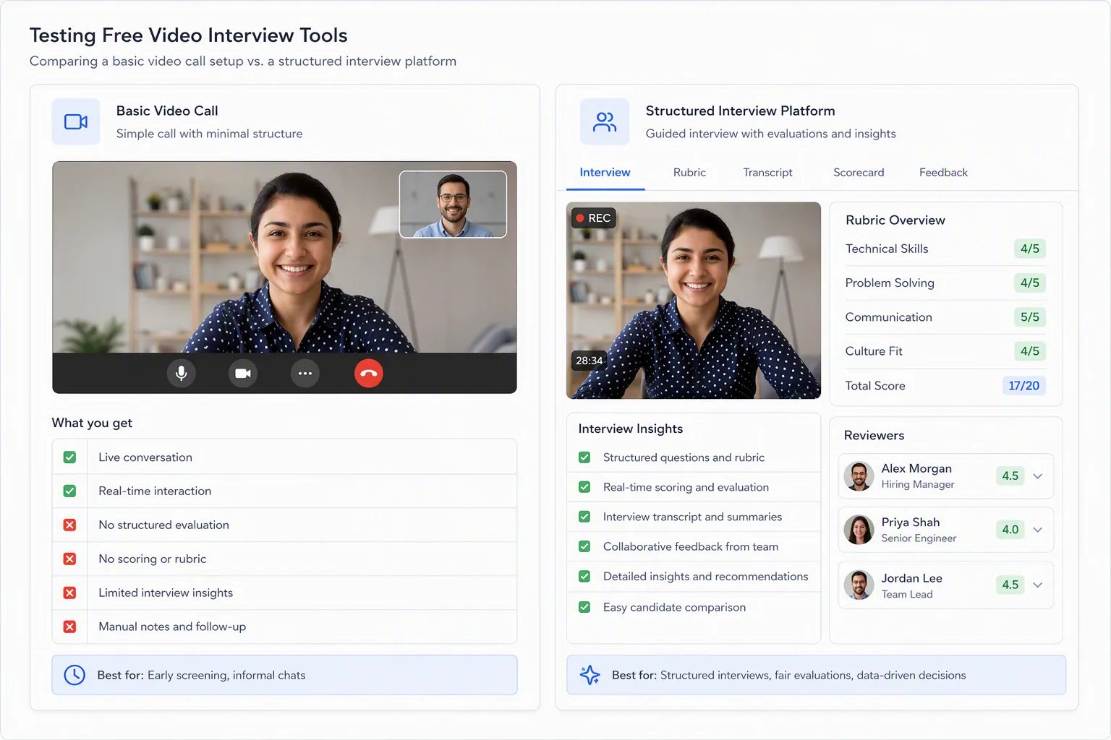Open the Feedback tab
Image resolution: width=1111 pixels, height=740 pixels.
pos(943,173)
